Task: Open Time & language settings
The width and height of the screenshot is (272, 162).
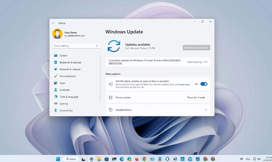Action: click(x=76, y=97)
